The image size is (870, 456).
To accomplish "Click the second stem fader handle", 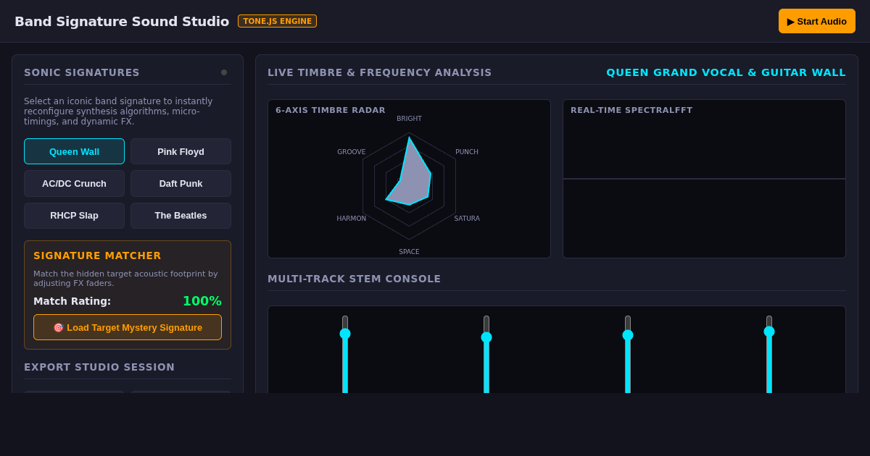I will [x=486, y=337].
